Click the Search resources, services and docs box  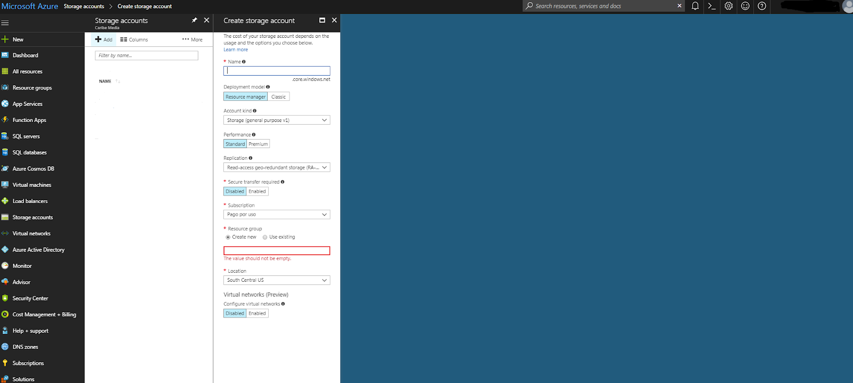point(604,6)
